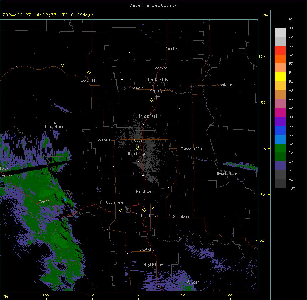Click the Vulcan label
The image size is (307, 300).
pyautogui.click(x=193, y=282)
